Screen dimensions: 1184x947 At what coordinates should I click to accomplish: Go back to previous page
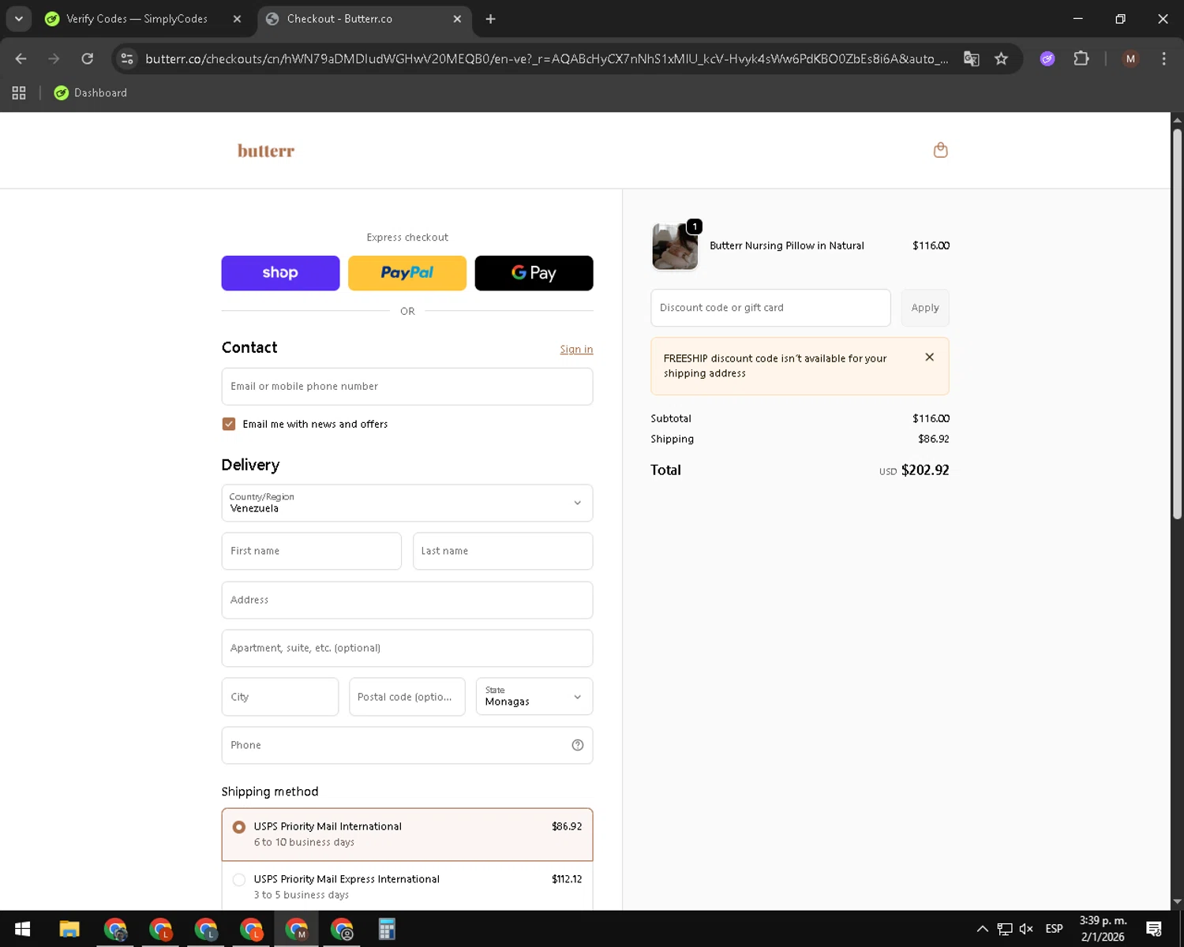[x=21, y=58]
